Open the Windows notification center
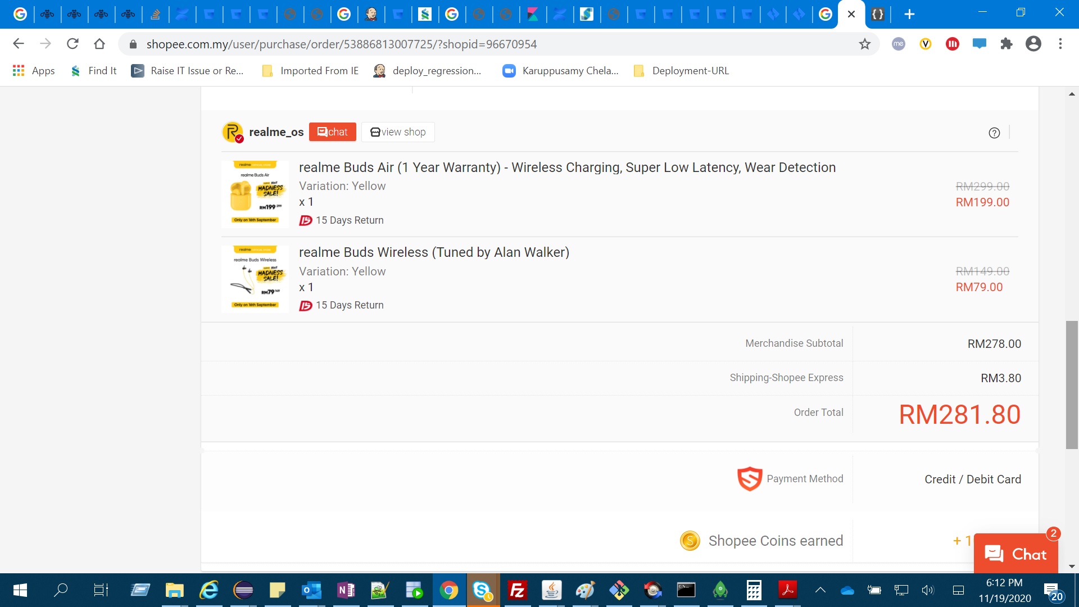The height and width of the screenshot is (607, 1079). (1053, 591)
